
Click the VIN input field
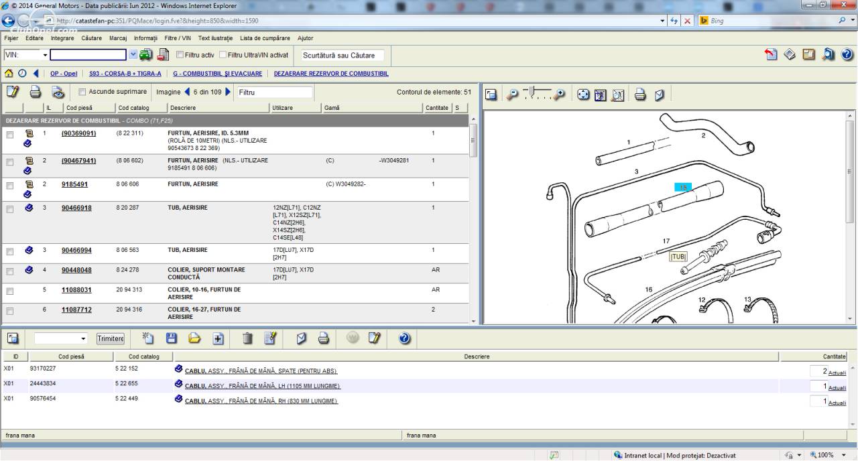tap(88, 55)
